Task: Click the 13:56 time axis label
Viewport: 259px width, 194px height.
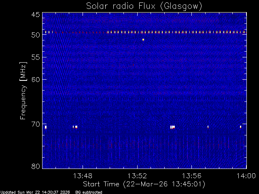Action: tap(191, 176)
